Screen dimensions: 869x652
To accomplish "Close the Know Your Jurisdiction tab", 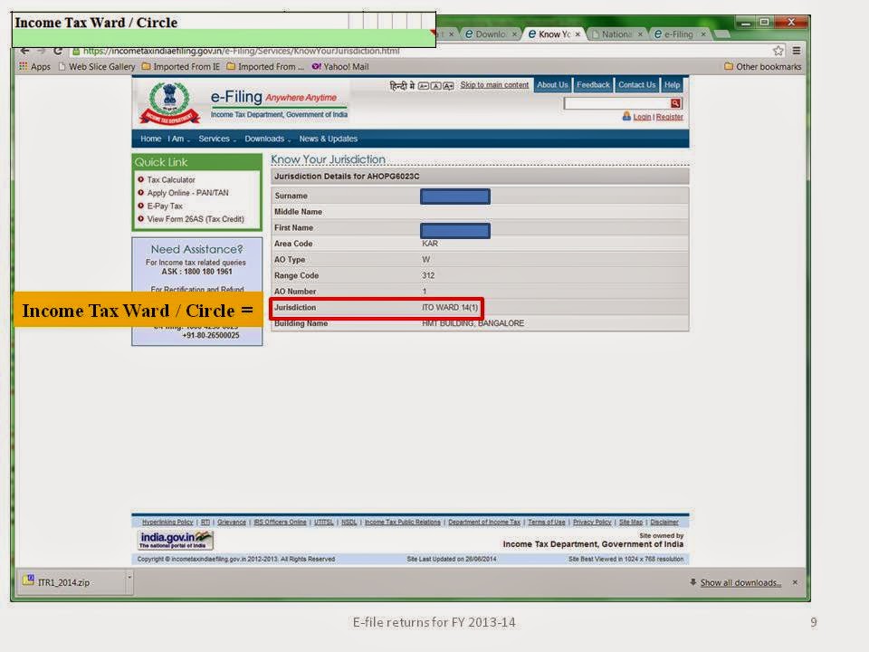I will pyautogui.click(x=578, y=34).
